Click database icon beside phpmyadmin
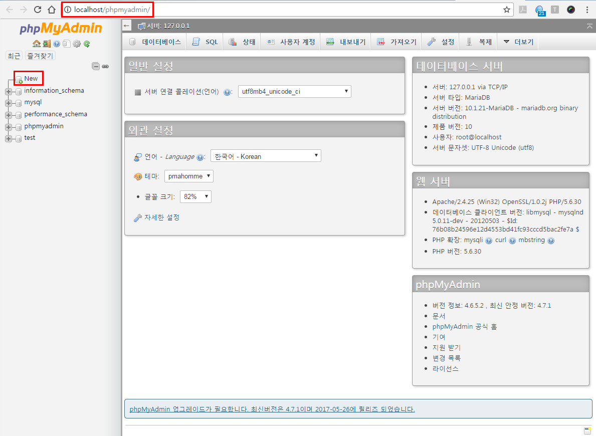The height and width of the screenshot is (436, 596). (x=18, y=127)
